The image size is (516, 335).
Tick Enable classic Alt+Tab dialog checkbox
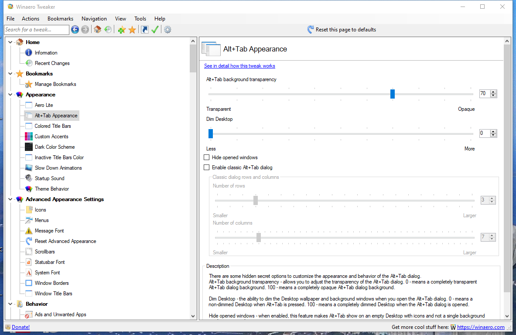point(207,167)
